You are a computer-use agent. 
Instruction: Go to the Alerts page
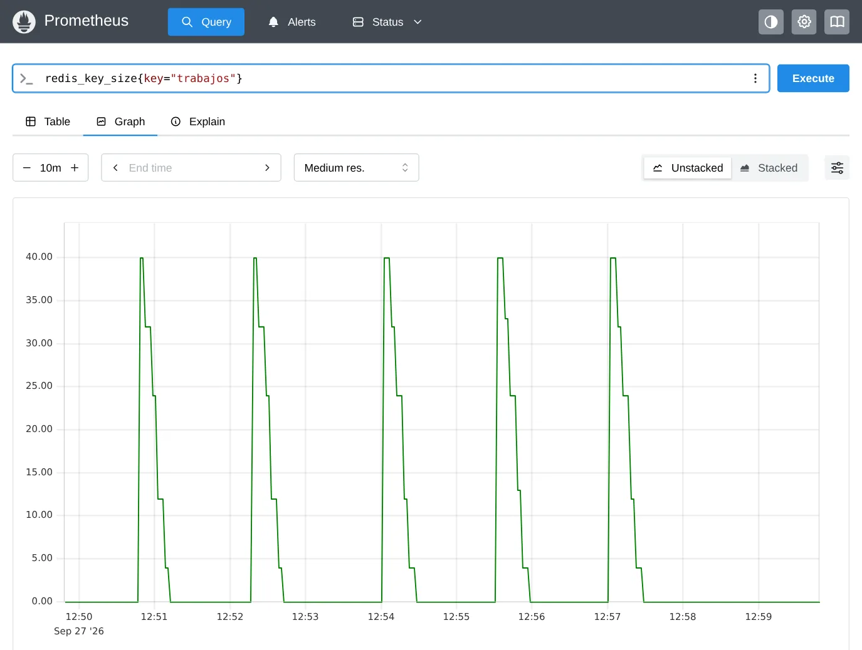coord(292,22)
